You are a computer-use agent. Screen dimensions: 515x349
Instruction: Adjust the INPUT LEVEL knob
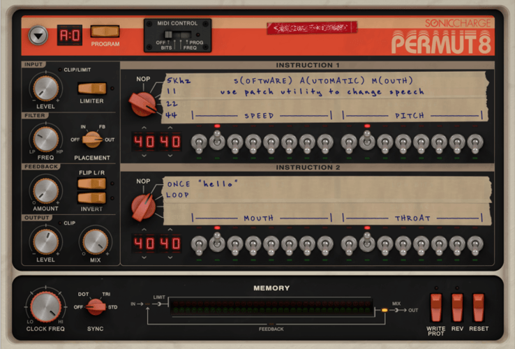pos(45,88)
